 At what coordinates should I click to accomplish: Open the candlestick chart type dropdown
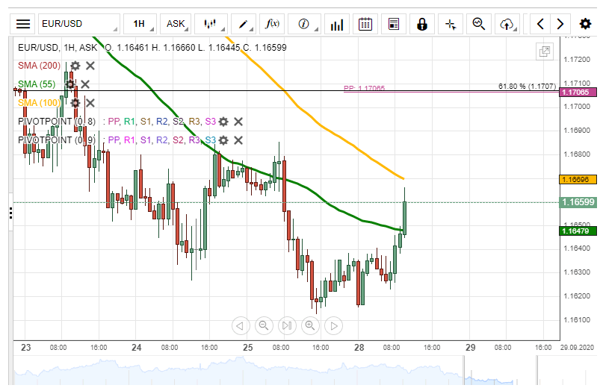coord(211,24)
